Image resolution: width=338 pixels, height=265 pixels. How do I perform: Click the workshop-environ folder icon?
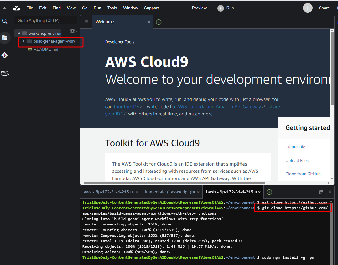pos(25,33)
